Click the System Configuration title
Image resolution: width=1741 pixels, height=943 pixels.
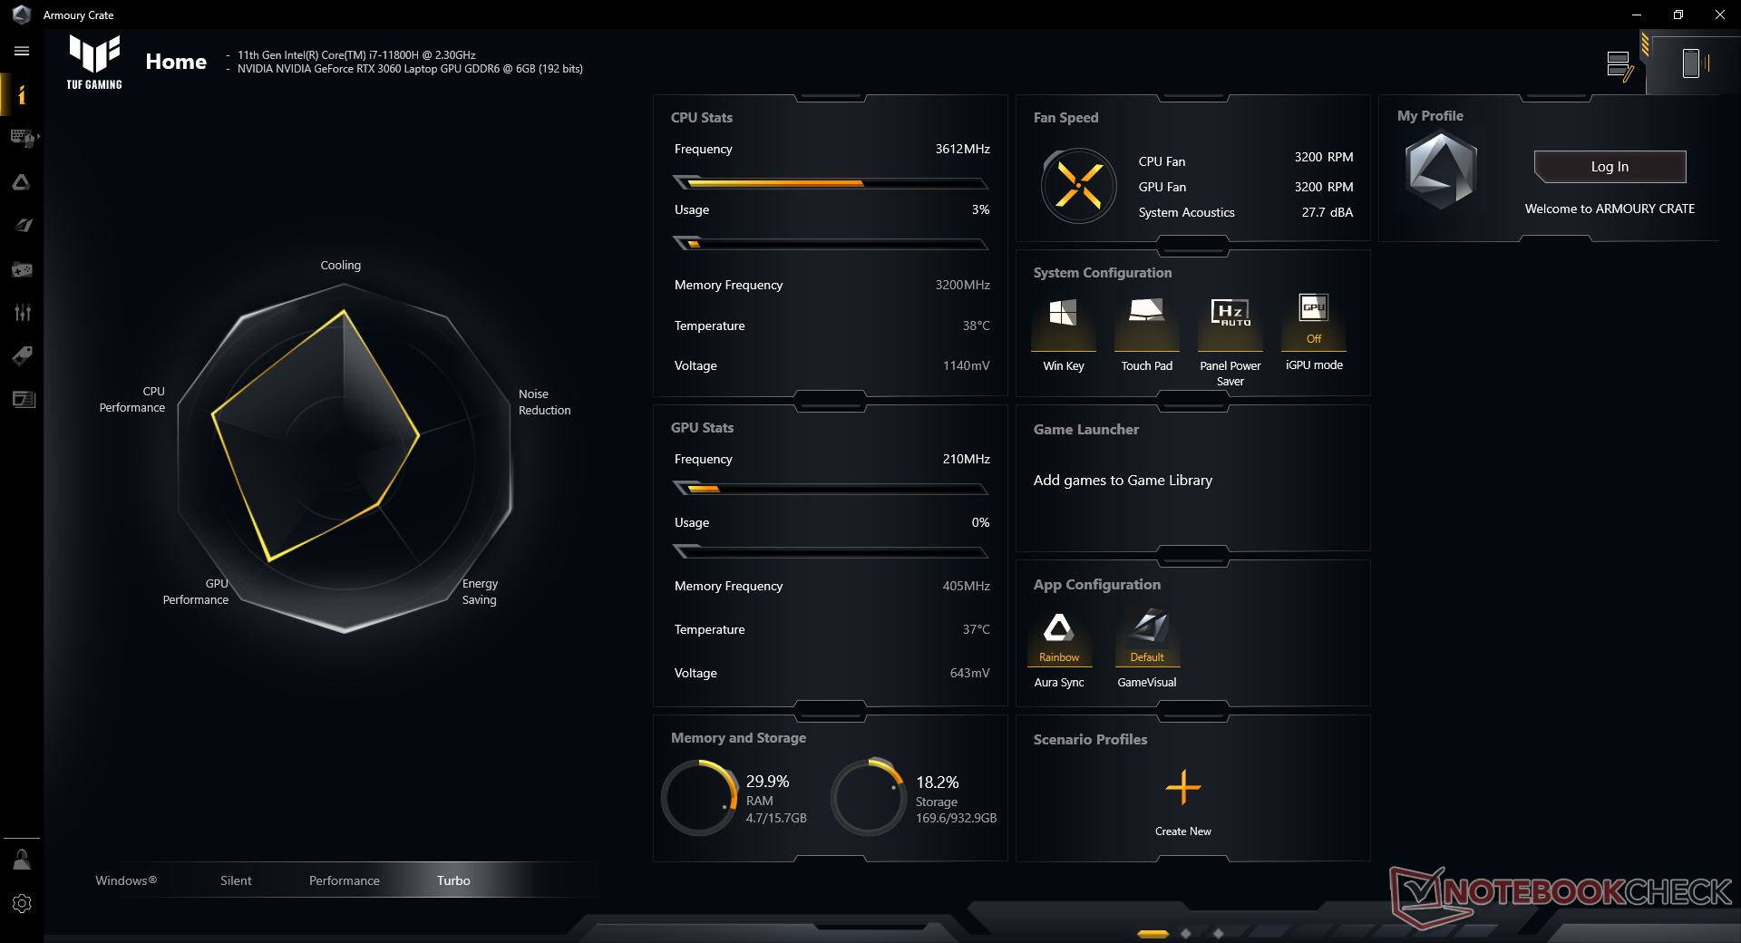click(x=1103, y=273)
